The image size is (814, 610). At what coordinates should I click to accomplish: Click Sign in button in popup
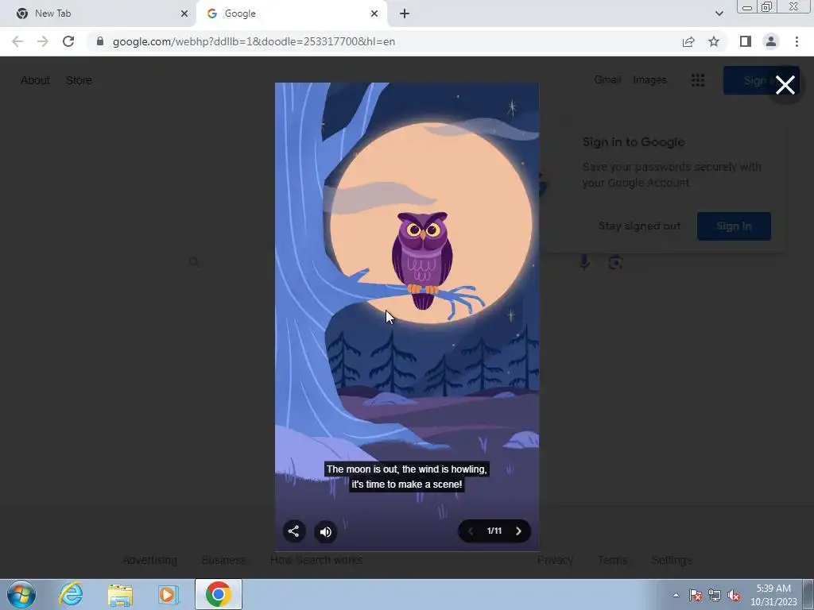pos(734,226)
